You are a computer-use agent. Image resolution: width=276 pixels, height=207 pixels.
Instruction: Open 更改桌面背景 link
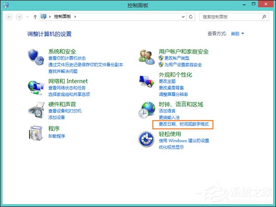pos(171,88)
